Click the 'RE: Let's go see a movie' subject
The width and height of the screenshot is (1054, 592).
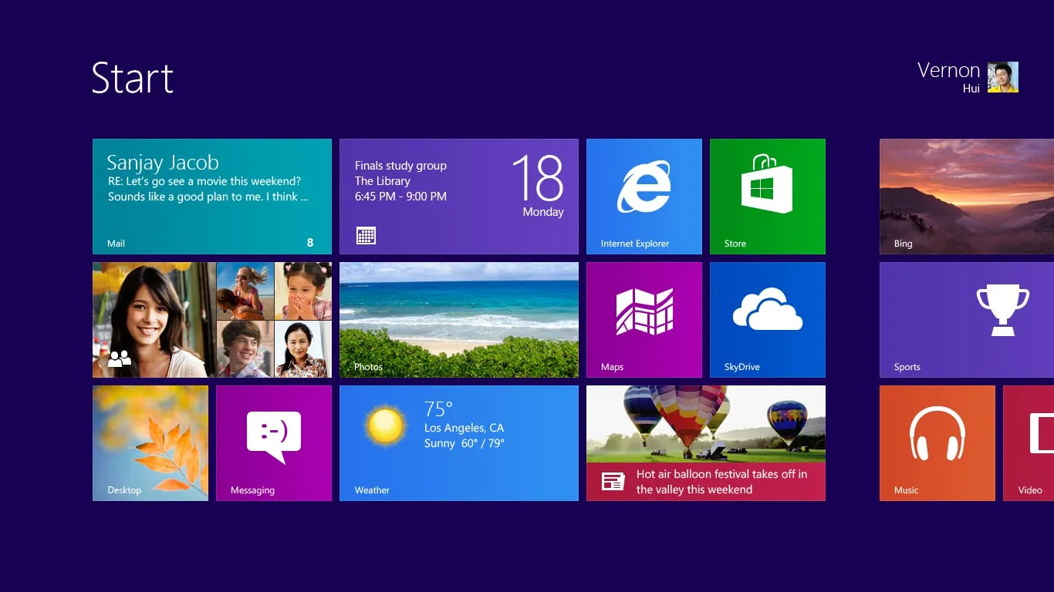[x=204, y=181]
